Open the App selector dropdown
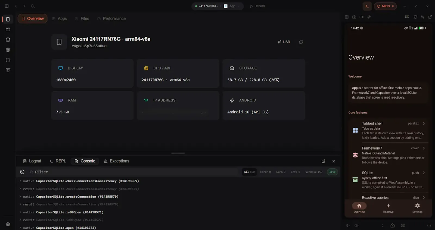The width and height of the screenshot is (435, 230). click(232, 6)
